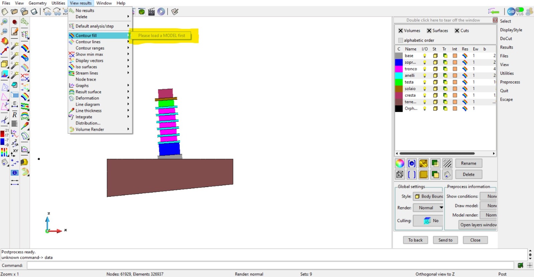Open the Utilities menu in menu bar

(x=58, y=3)
